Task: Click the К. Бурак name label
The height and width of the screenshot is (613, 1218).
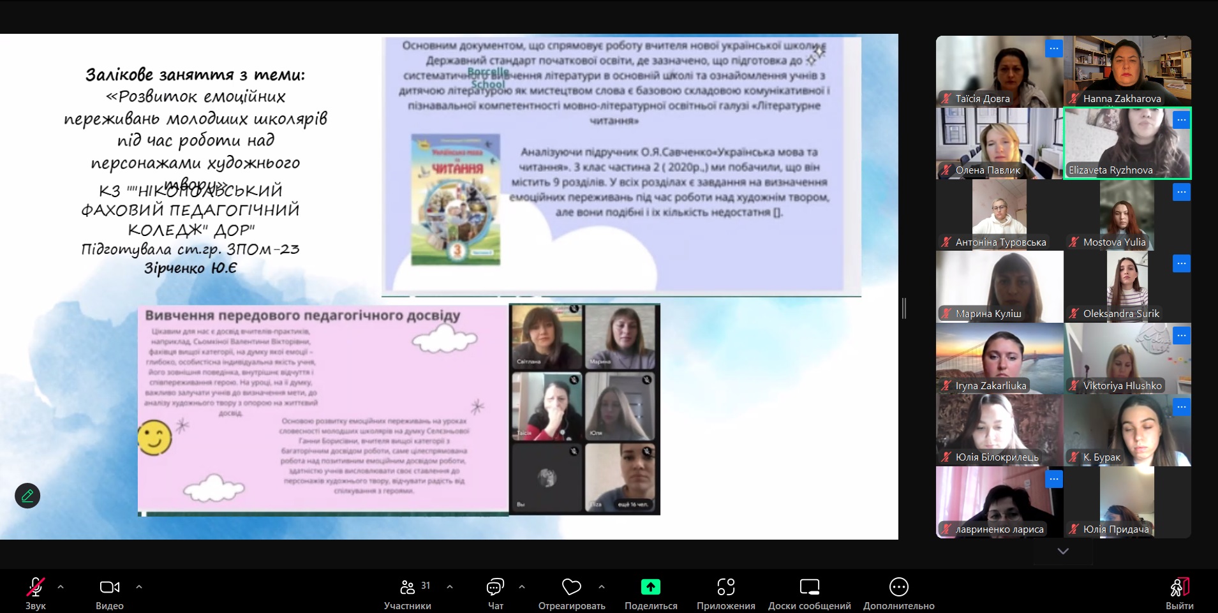Action: point(1101,457)
